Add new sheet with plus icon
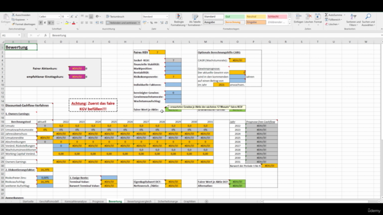The height and width of the screenshot is (215, 383). coord(206,201)
